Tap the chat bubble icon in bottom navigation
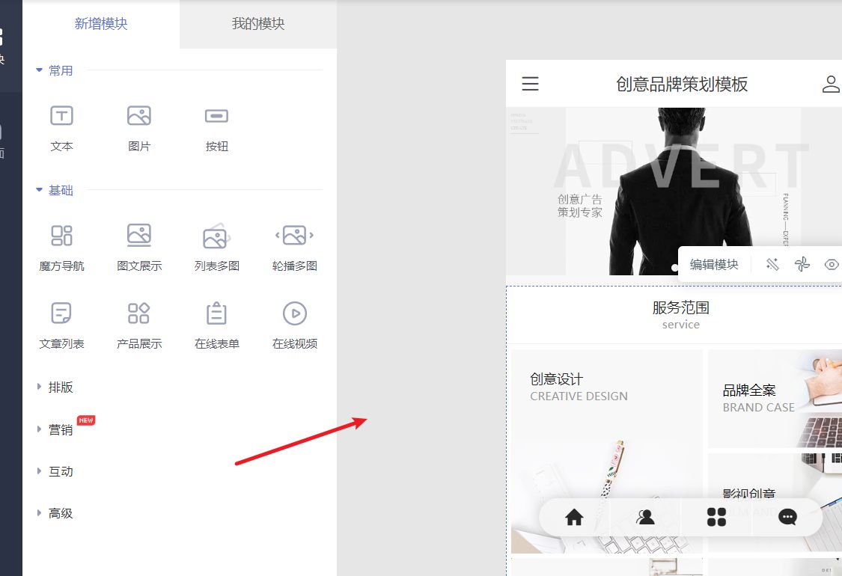 click(787, 517)
